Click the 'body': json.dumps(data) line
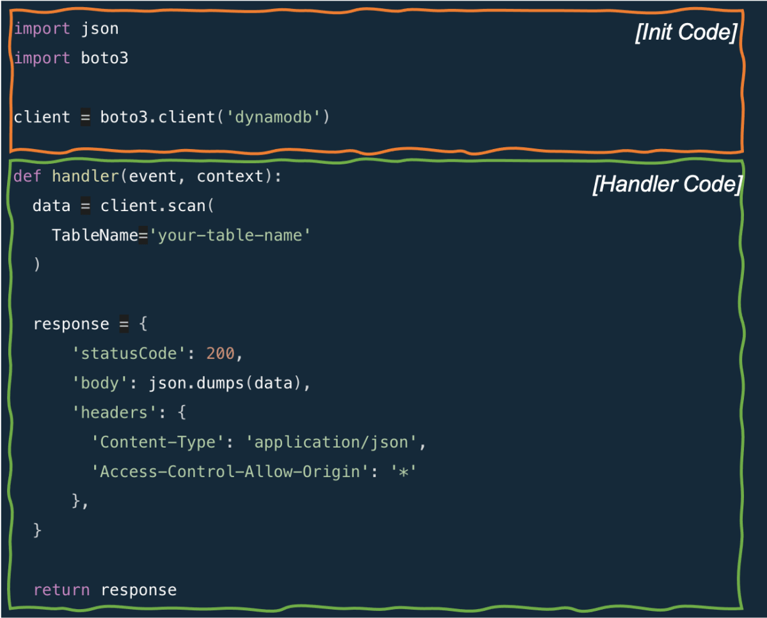The image size is (767, 618). [191, 383]
